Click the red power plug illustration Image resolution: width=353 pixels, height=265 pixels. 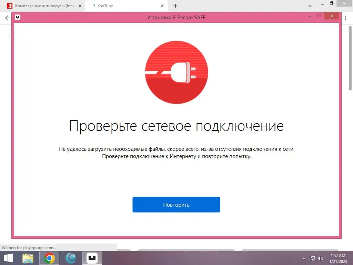pyautogui.click(x=176, y=72)
